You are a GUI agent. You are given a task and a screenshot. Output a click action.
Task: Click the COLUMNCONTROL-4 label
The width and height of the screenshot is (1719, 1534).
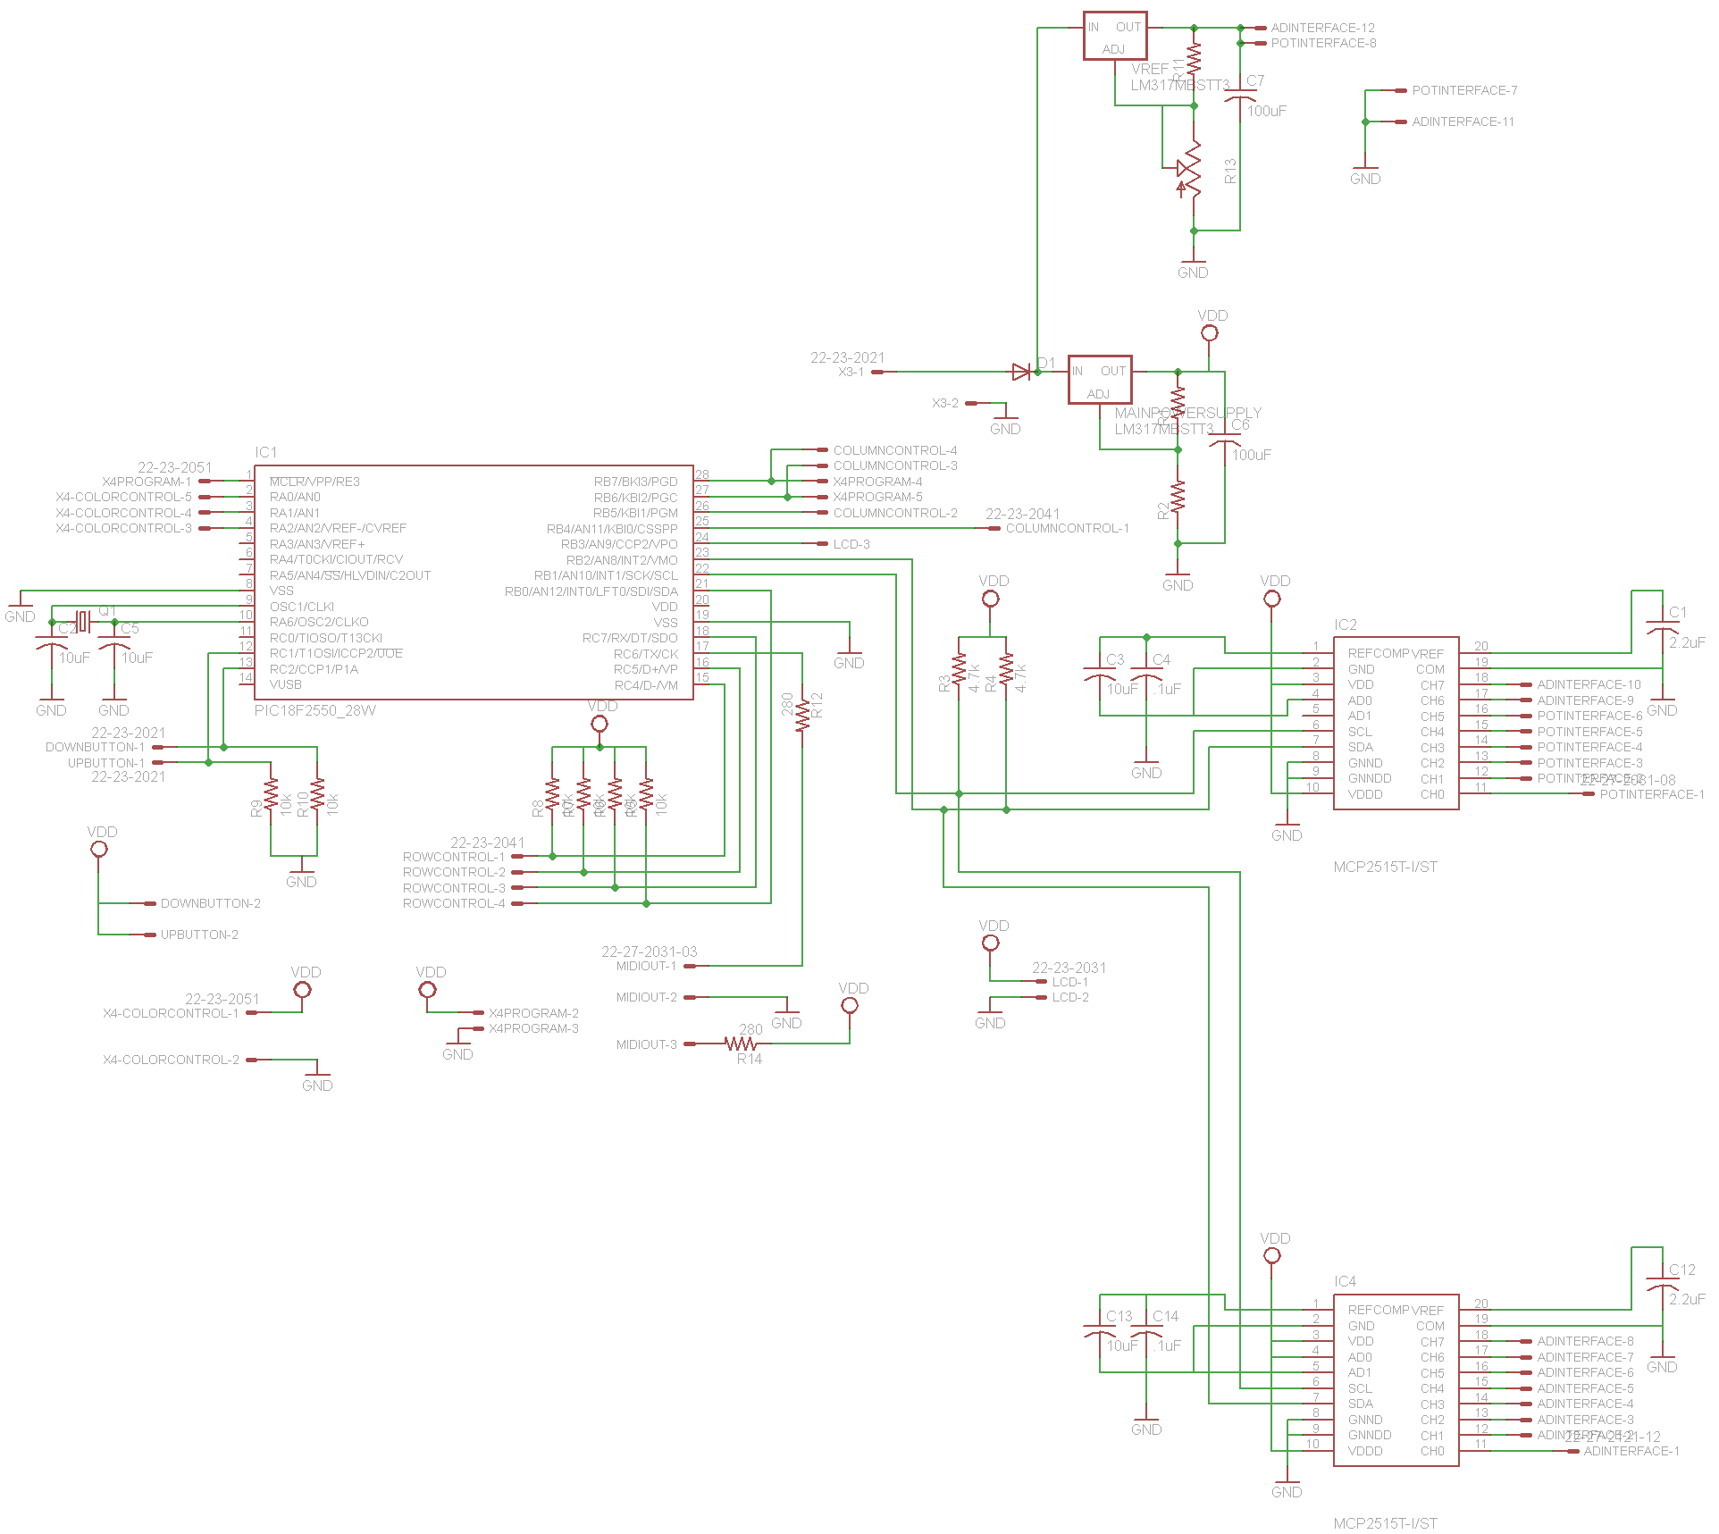895,450
